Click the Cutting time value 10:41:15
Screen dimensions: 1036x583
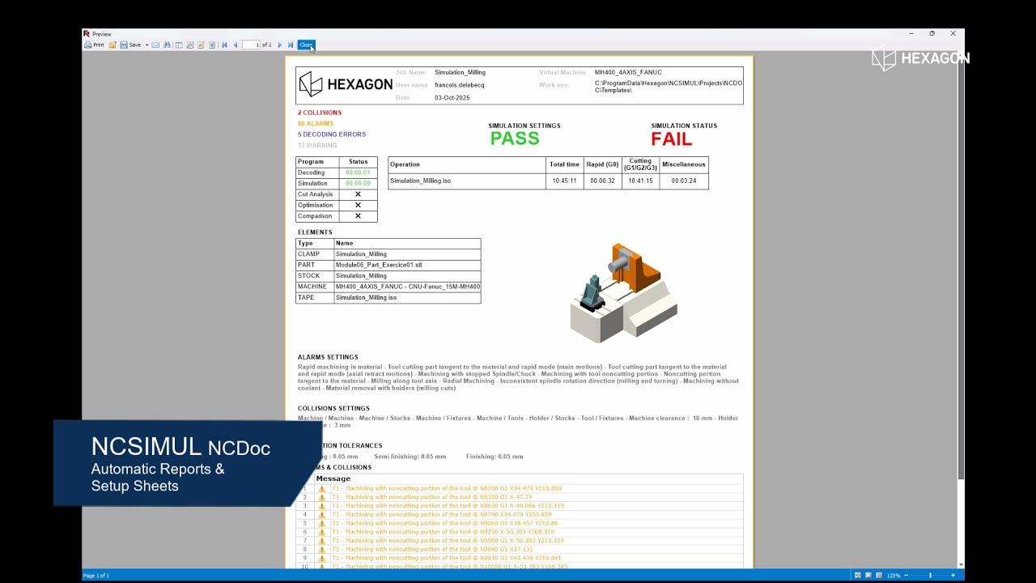(x=640, y=181)
